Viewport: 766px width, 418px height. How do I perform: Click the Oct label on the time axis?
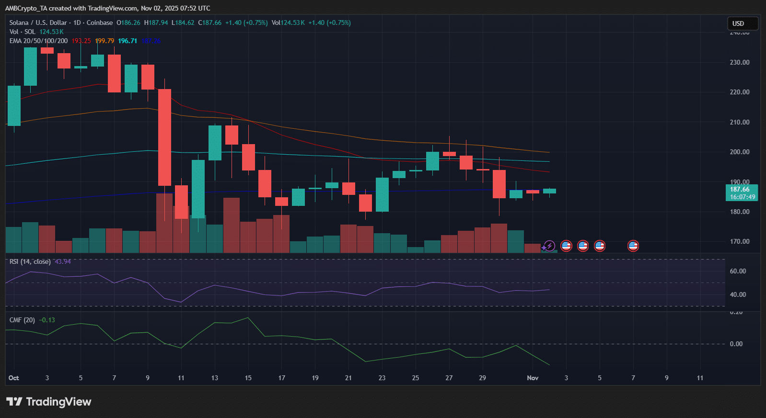[x=14, y=378]
